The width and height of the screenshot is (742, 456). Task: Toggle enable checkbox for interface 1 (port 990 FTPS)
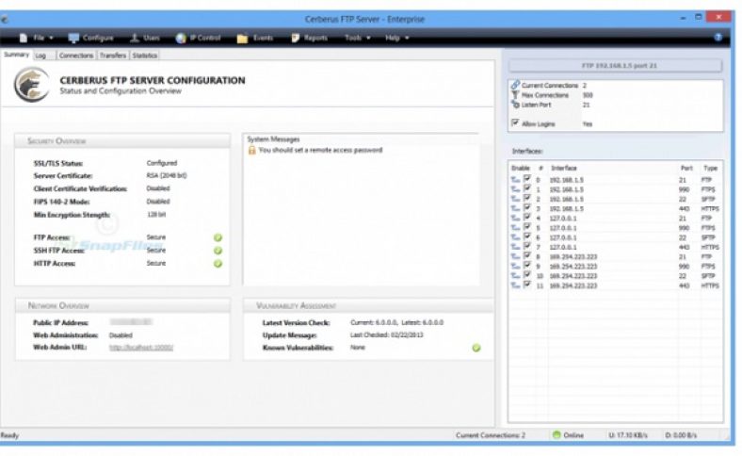tap(526, 188)
